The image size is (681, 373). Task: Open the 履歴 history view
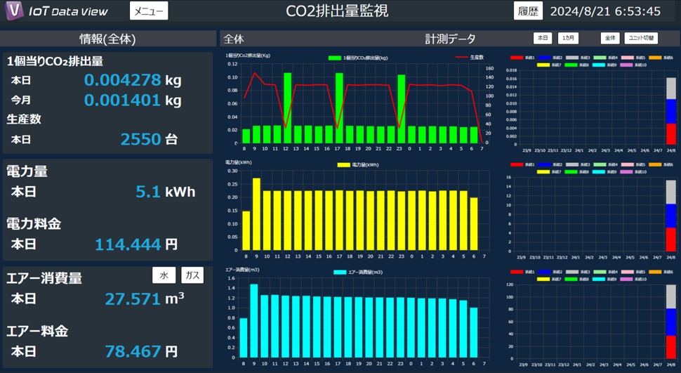[x=528, y=11]
